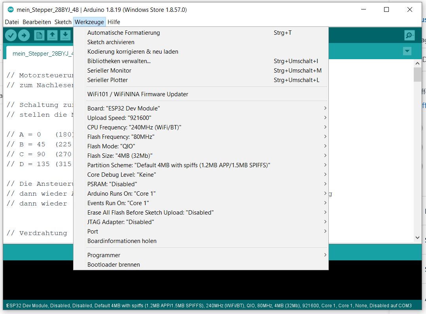Expand the Core Debug Level submenu
Viewport: 426px width, 314px height.
click(201, 175)
